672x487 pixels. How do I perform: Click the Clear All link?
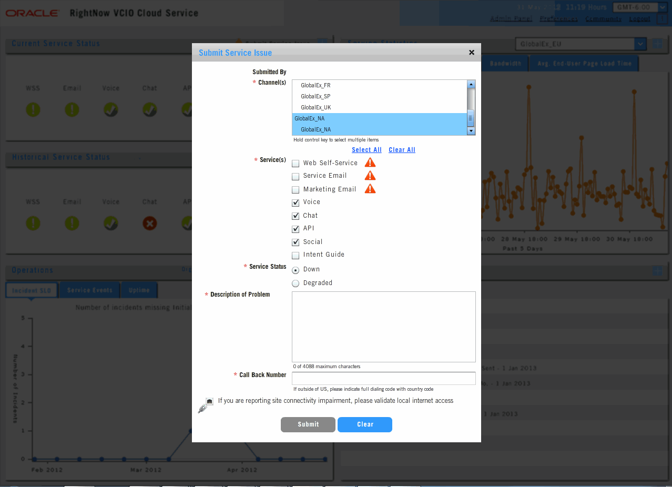[402, 150]
